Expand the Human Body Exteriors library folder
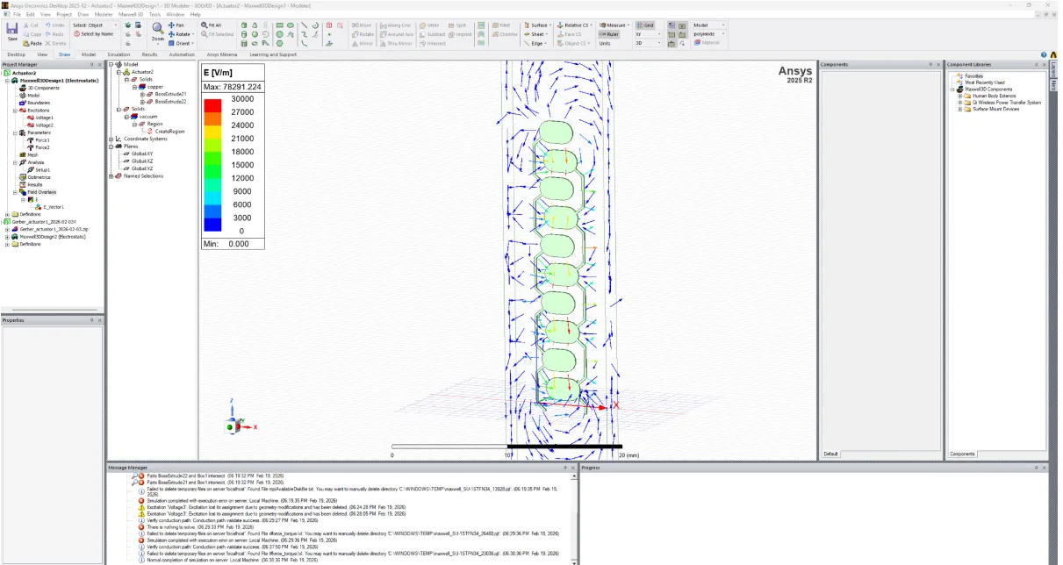This screenshot has height=565, width=1063. tap(959, 96)
